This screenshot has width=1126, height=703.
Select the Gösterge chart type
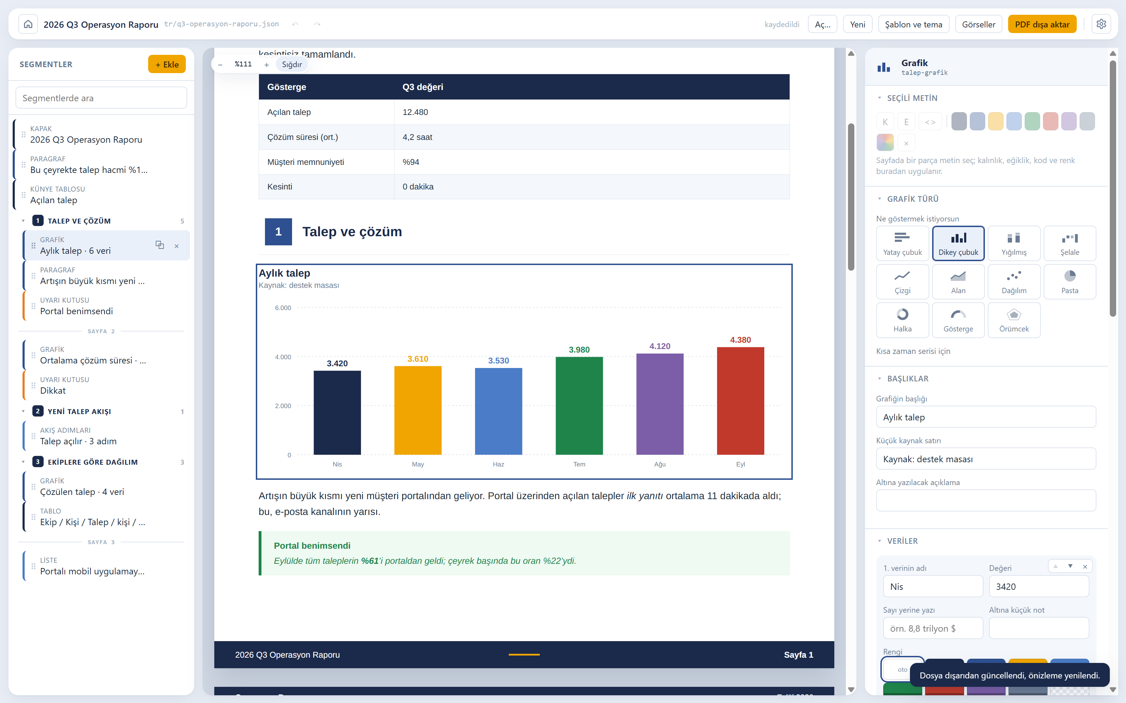[x=958, y=320]
